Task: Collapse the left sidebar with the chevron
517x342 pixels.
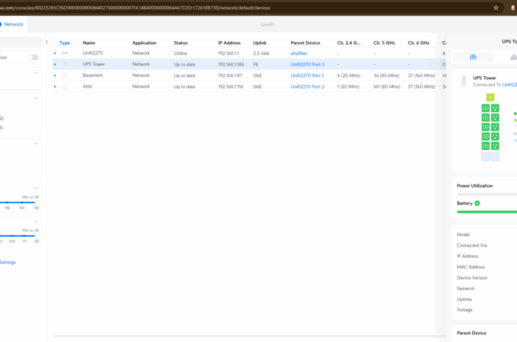Action: [46, 42]
